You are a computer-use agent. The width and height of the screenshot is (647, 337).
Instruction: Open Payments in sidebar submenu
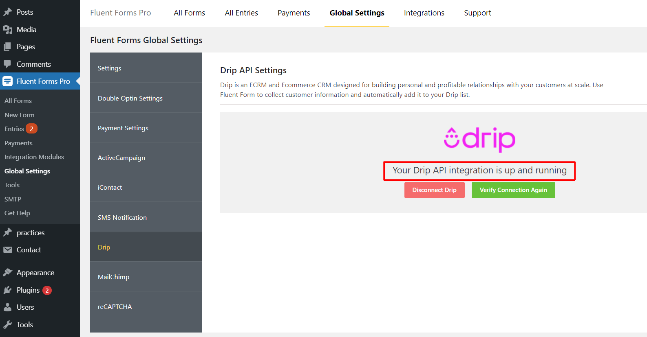click(18, 143)
